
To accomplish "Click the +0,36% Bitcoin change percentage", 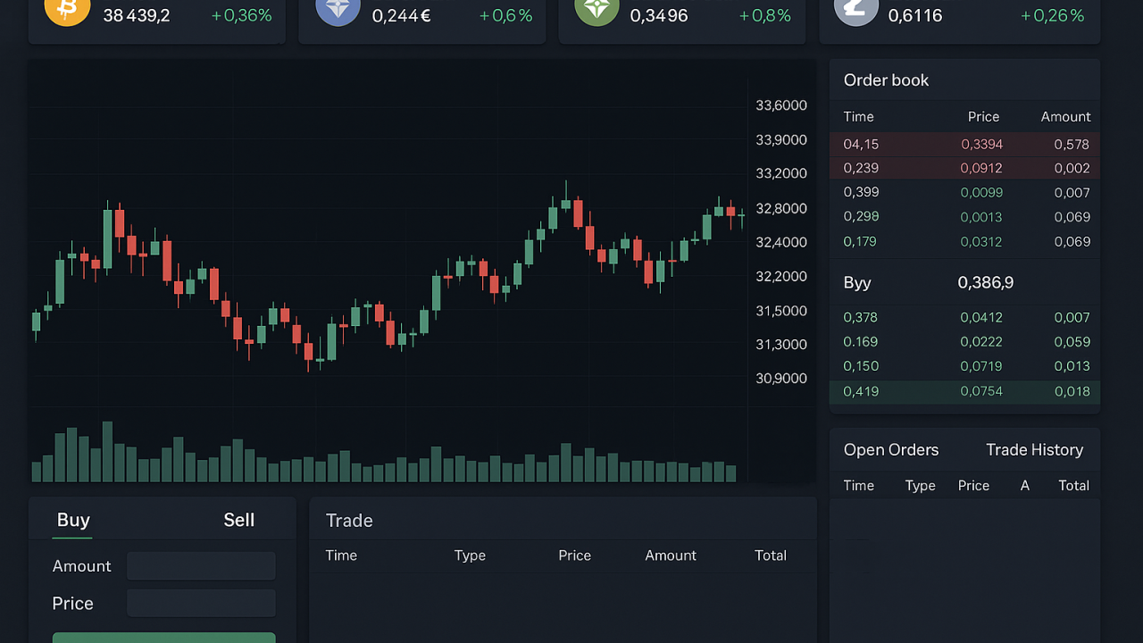I will [x=241, y=14].
